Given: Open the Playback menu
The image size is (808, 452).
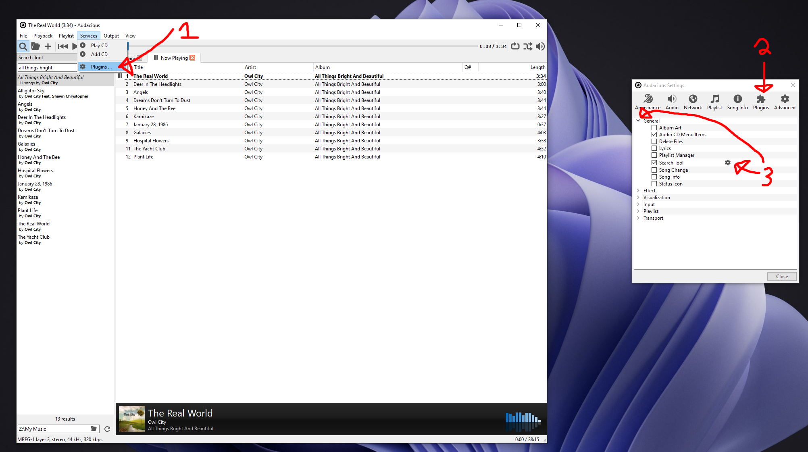Looking at the screenshot, I should [x=43, y=36].
